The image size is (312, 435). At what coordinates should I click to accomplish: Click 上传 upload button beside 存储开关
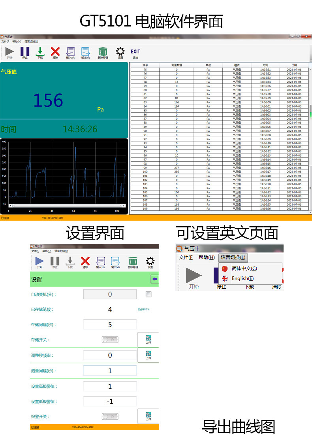point(148,340)
